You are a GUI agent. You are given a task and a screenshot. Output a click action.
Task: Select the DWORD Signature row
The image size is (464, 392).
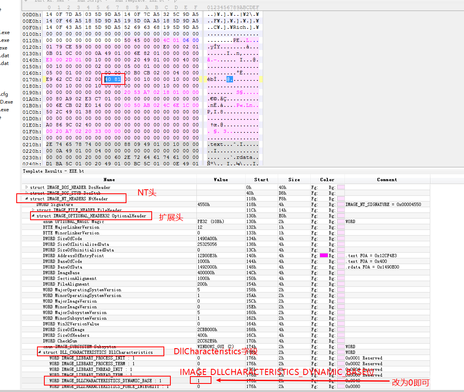(226, 204)
